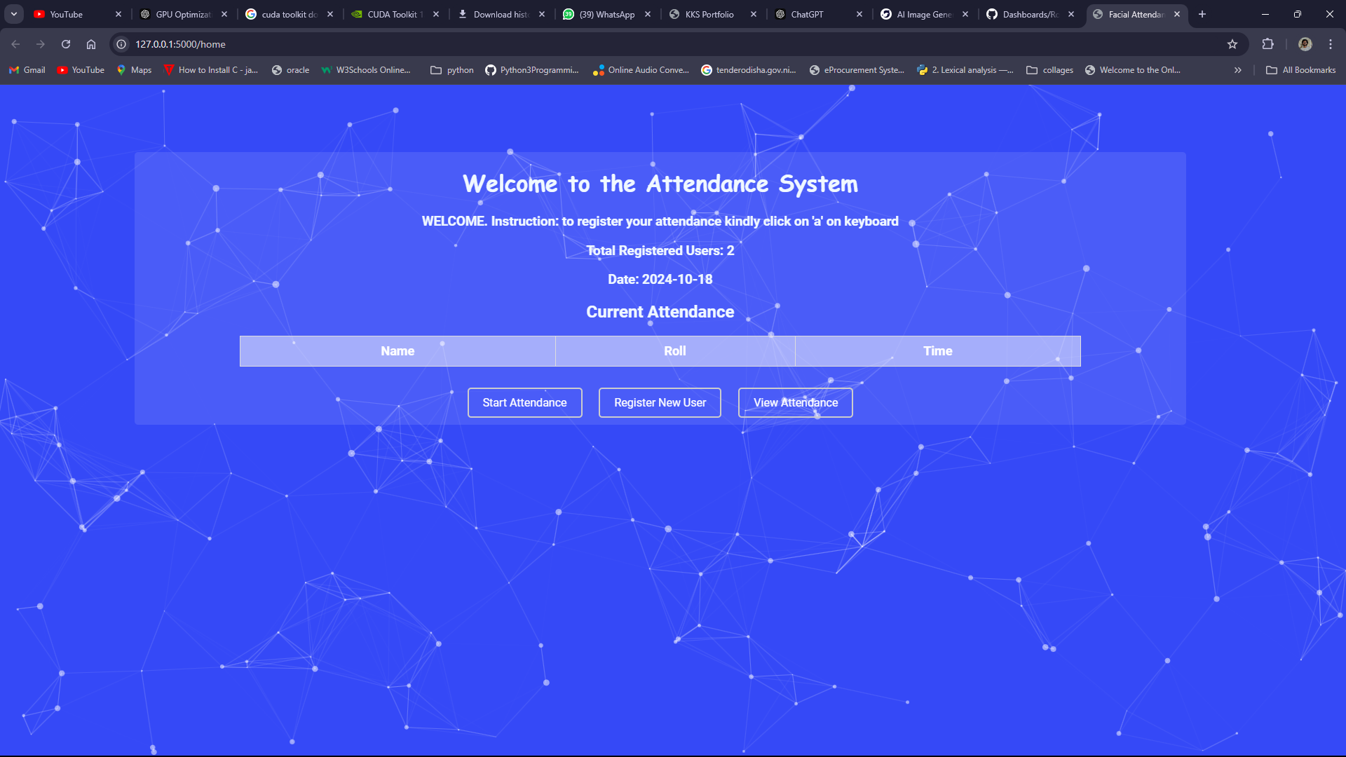
Task: Switch to AI Image Generator tab
Action: [925, 14]
